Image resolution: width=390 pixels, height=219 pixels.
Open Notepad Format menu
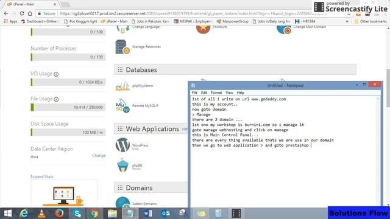tap(216, 92)
